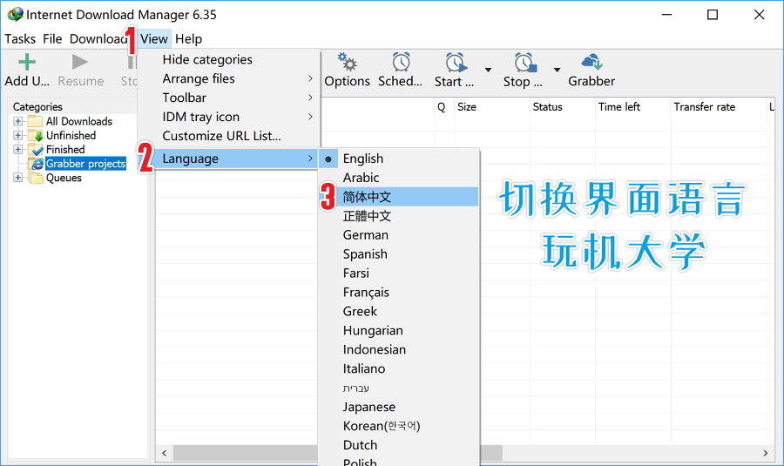Select Grabber projects in Categories tree

pos(85,164)
